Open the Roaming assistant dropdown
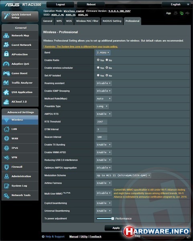The width and height of the screenshot is (193, 241). (x=104, y=83)
